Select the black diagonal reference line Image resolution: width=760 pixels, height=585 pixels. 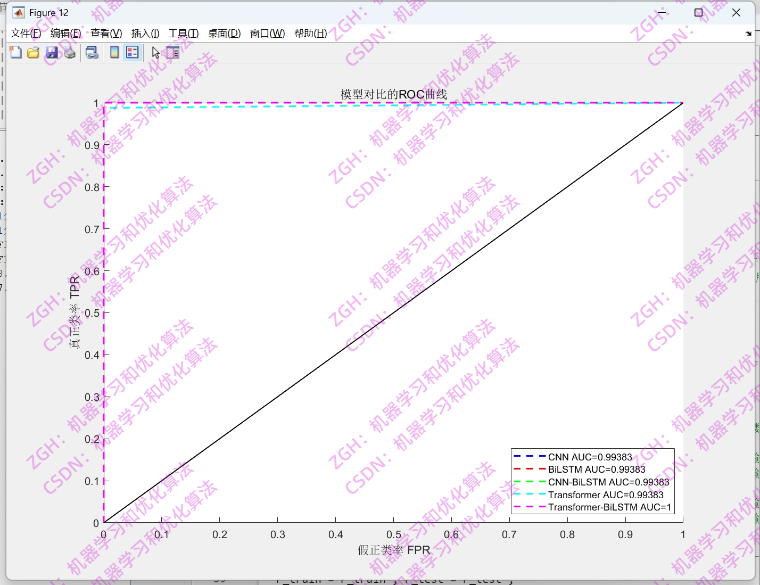coord(394,312)
